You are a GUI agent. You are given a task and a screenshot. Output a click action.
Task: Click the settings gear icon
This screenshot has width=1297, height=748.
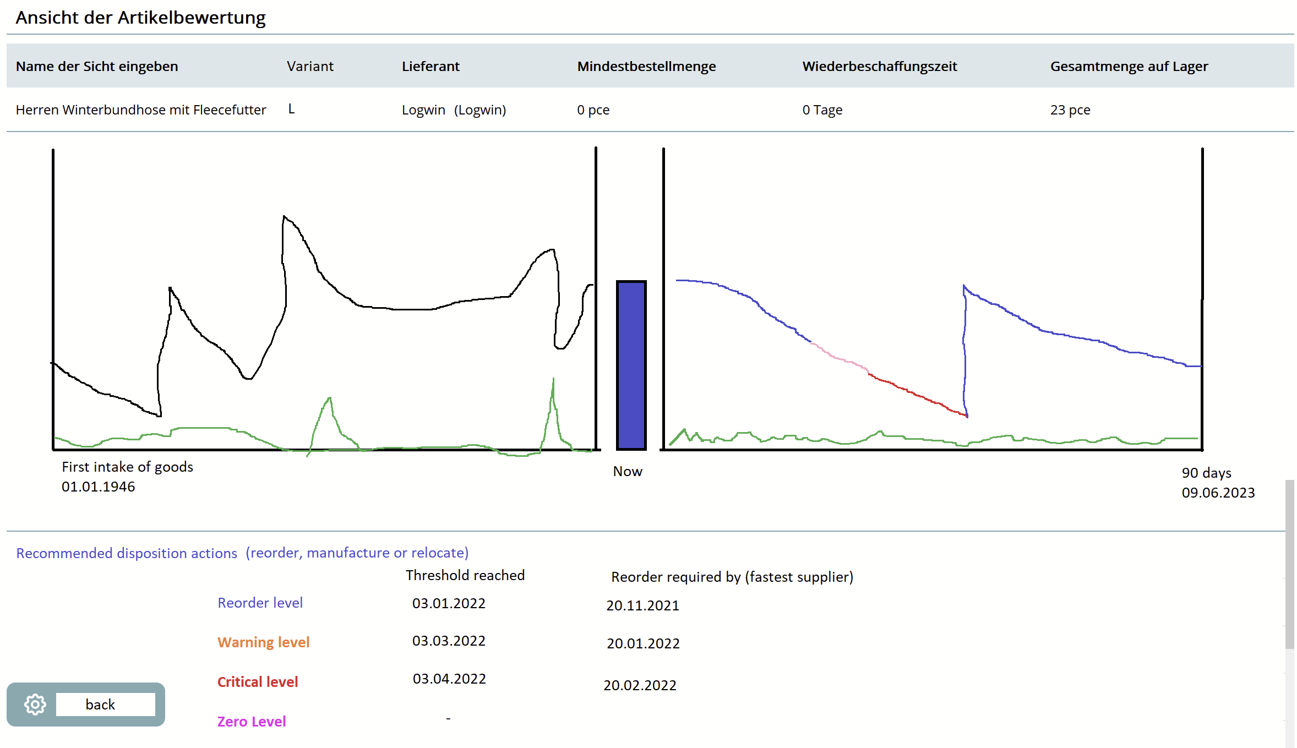tap(35, 705)
